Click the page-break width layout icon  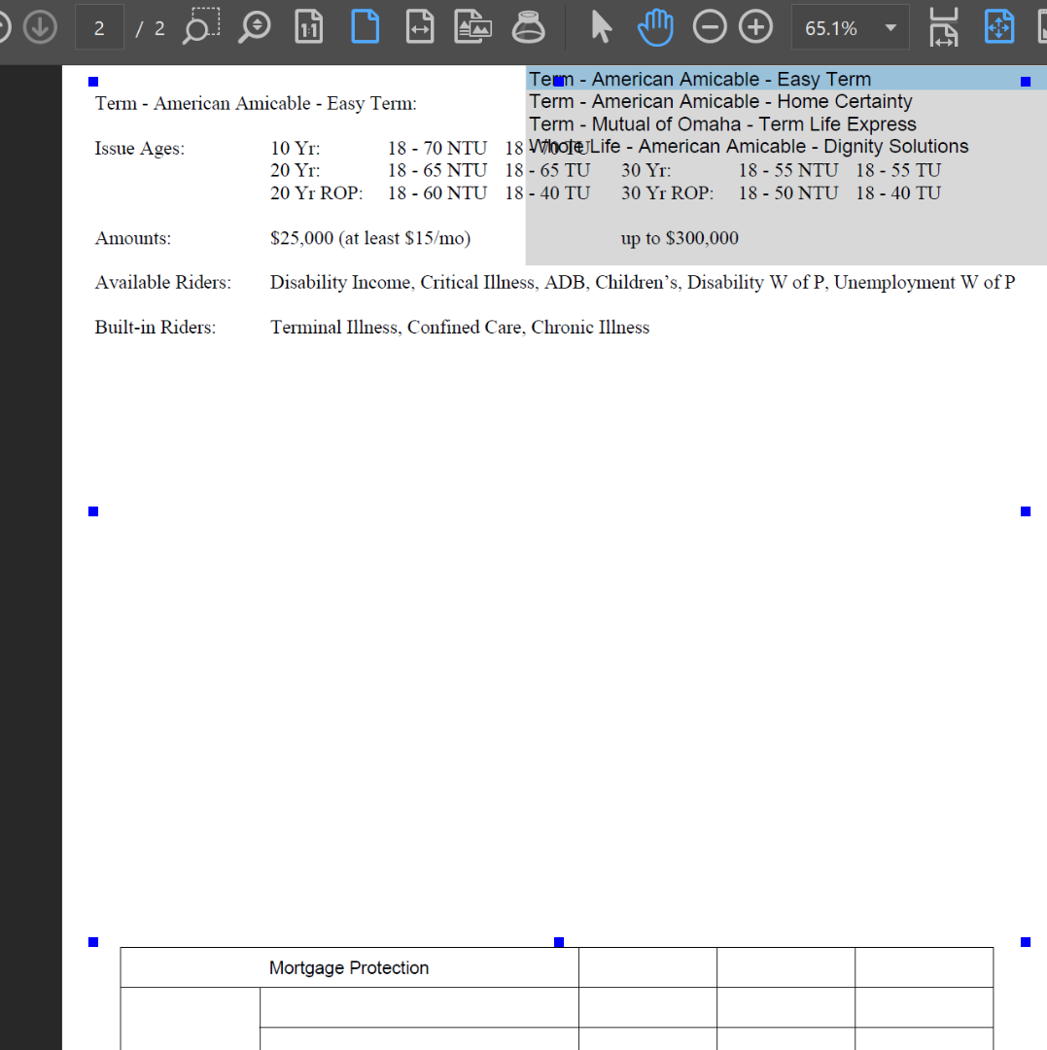[x=944, y=27]
